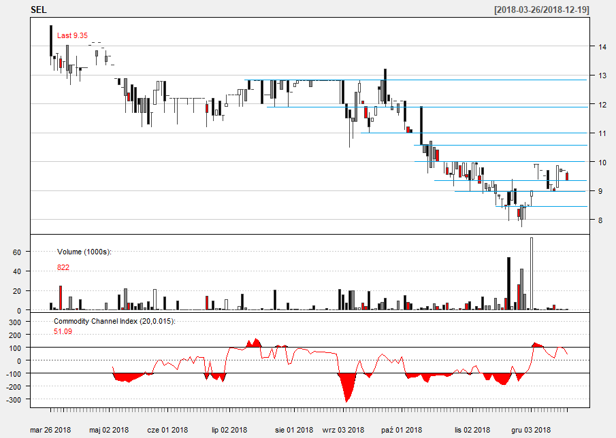Click the SEL chart title
The height and width of the screenshot is (438, 616).
[39, 10]
